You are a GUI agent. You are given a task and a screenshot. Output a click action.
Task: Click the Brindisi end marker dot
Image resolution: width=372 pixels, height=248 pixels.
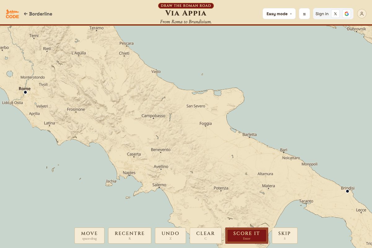point(348,191)
